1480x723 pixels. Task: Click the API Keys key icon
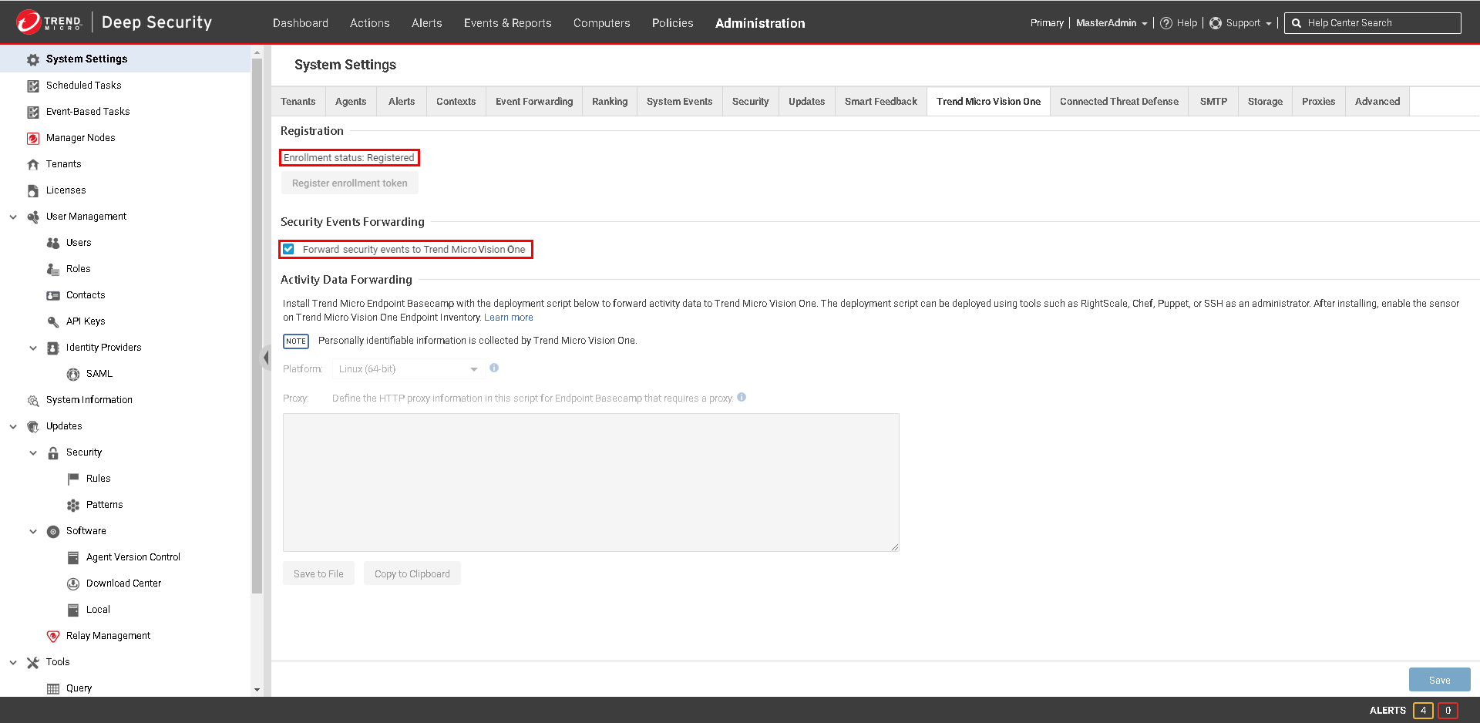point(53,321)
